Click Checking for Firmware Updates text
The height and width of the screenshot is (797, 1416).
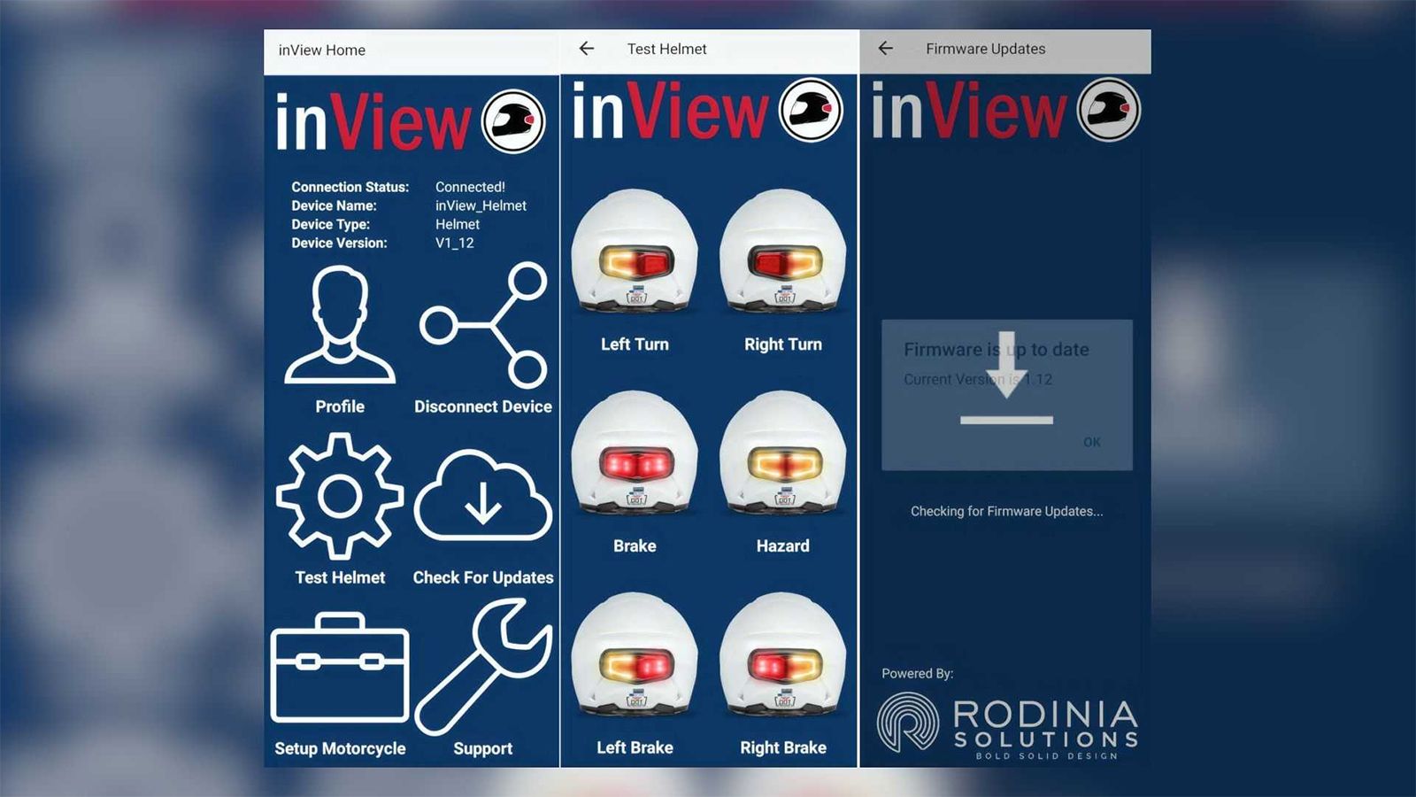click(x=1007, y=511)
